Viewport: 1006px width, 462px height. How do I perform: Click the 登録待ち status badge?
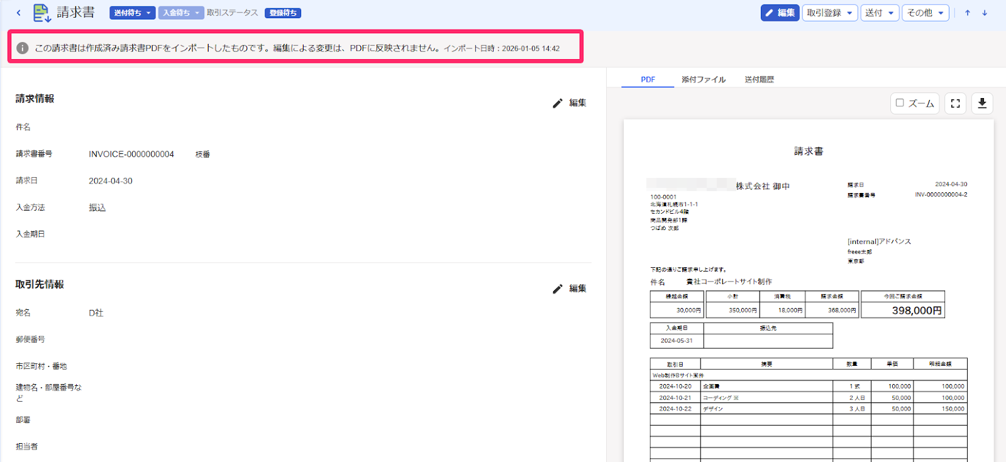click(283, 13)
